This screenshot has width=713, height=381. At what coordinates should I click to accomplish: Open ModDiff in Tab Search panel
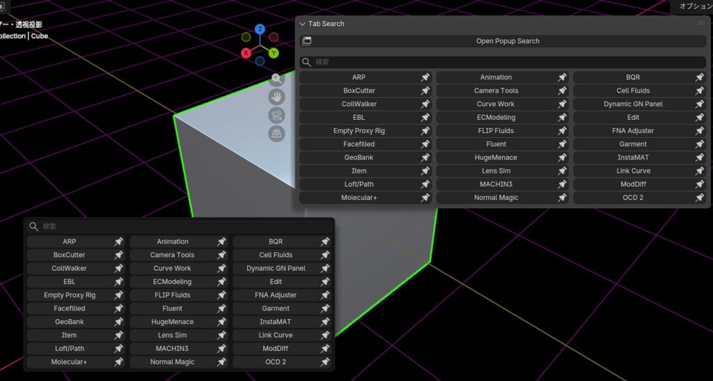633,184
